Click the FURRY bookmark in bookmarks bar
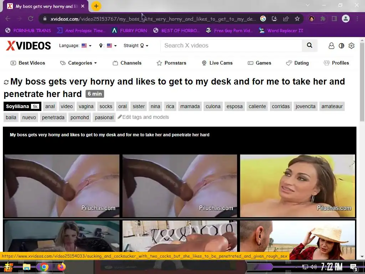The height and width of the screenshot is (274, 365). click(x=129, y=31)
